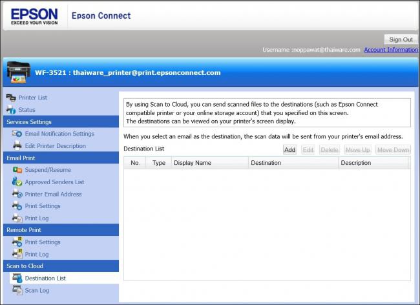
Task: Click the Remote Print section header
Action: click(61, 230)
